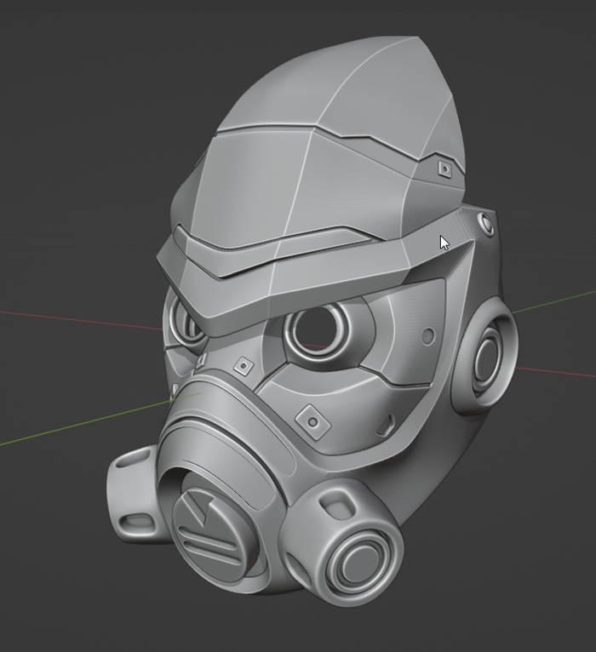Click the upper slotted vent tube on the left
Screen dimensions: 596x652
point(135,465)
